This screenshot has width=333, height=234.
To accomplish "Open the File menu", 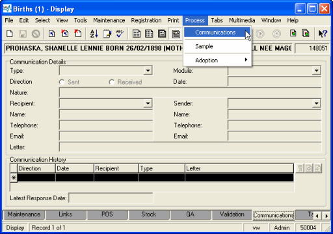I will (x=9, y=20).
